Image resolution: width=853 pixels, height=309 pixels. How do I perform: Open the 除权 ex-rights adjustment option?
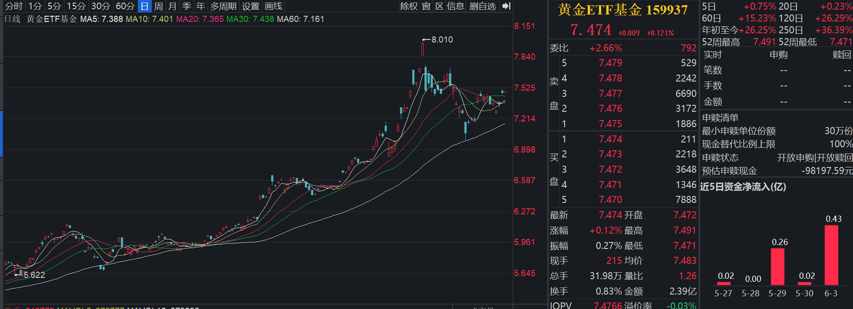tap(409, 6)
